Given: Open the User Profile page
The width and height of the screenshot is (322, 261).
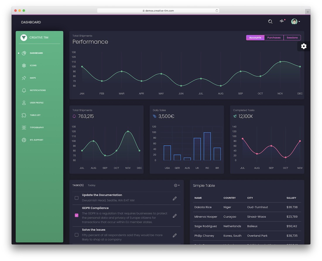Looking at the screenshot, I should pyautogui.click(x=37, y=103).
